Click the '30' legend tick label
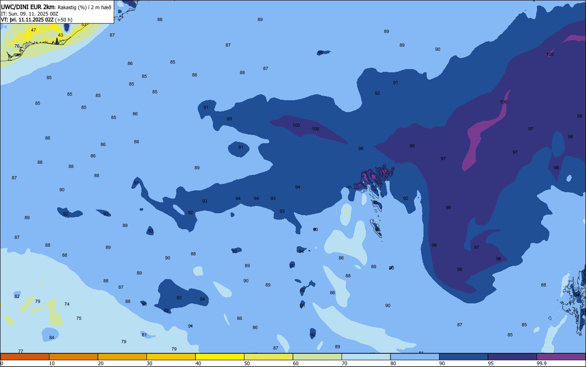 (149, 363)
